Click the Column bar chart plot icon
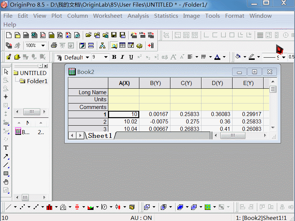Viewport: 295px width, 221px height. (49, 207)
